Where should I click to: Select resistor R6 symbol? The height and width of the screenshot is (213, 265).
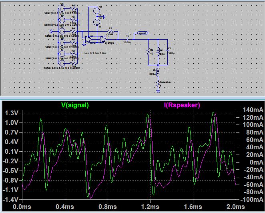(x=73, y=8)
